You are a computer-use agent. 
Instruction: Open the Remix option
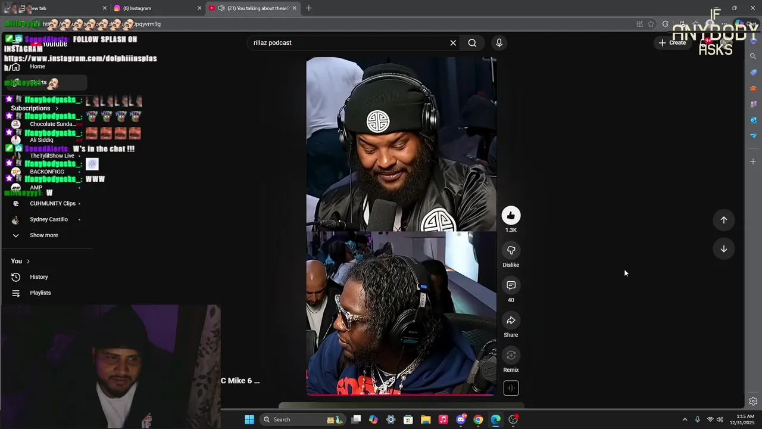tap(511, 356)
